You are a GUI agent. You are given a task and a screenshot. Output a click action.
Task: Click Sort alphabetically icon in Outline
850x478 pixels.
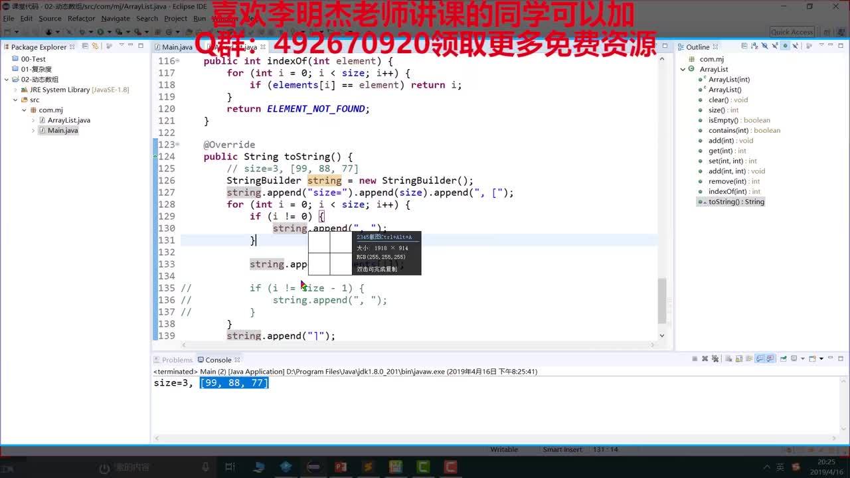coord(754,46)
